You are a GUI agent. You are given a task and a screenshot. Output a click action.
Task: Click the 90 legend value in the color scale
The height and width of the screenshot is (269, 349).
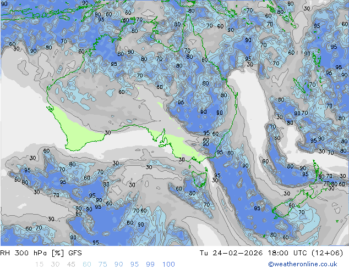[118, 265]
